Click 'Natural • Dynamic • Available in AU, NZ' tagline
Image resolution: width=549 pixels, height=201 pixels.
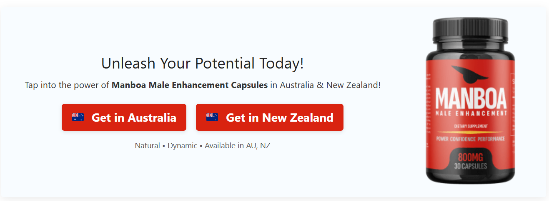tap(203, 146)
